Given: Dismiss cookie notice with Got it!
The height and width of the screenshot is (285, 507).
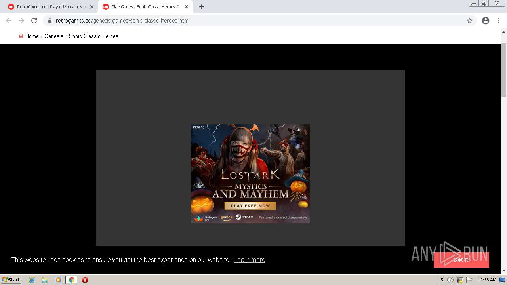Looking at the screenshot, I should pyautogui.click(x=461, y=260).
